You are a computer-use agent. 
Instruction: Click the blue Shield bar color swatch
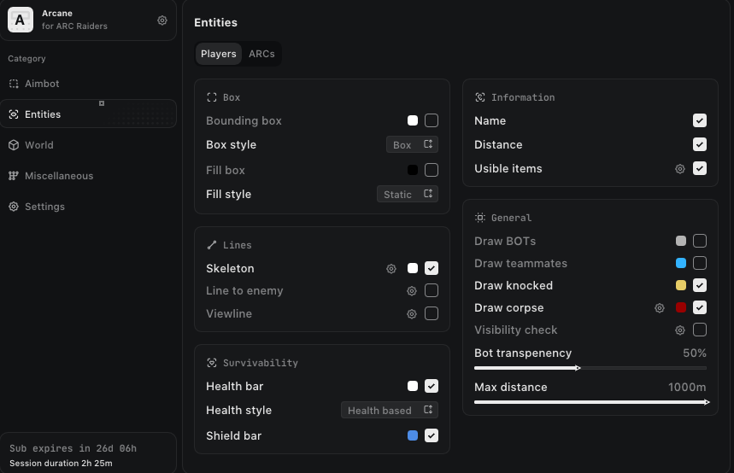pyautogui.click(x=413, y=435)
